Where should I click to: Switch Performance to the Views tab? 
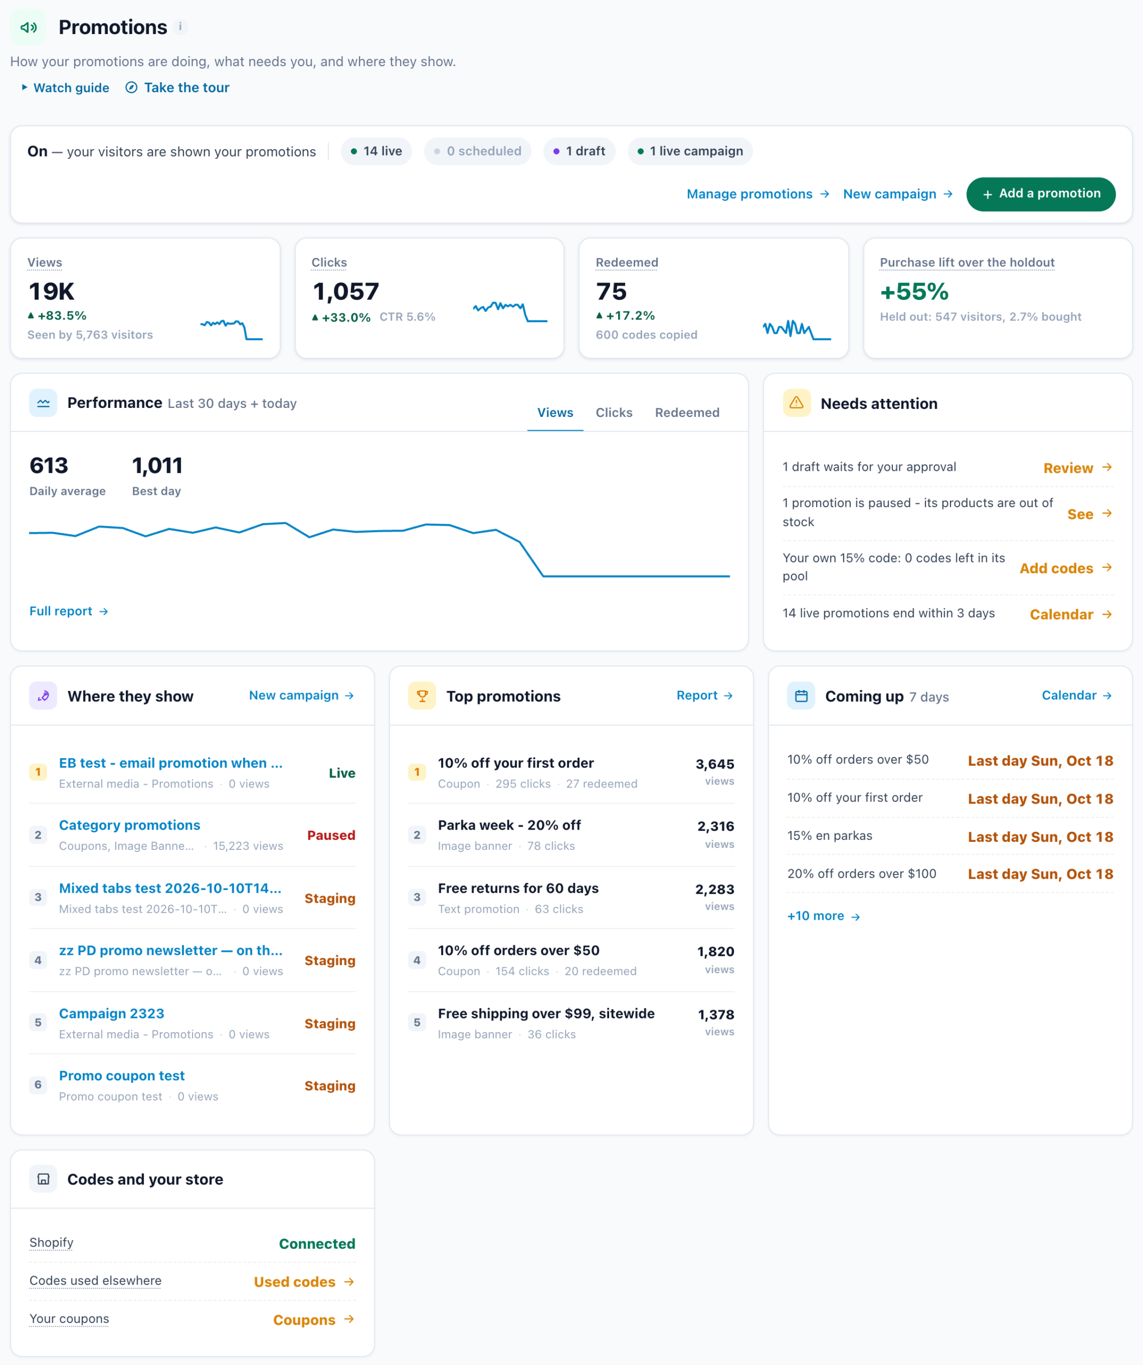(x=555, y=413)
